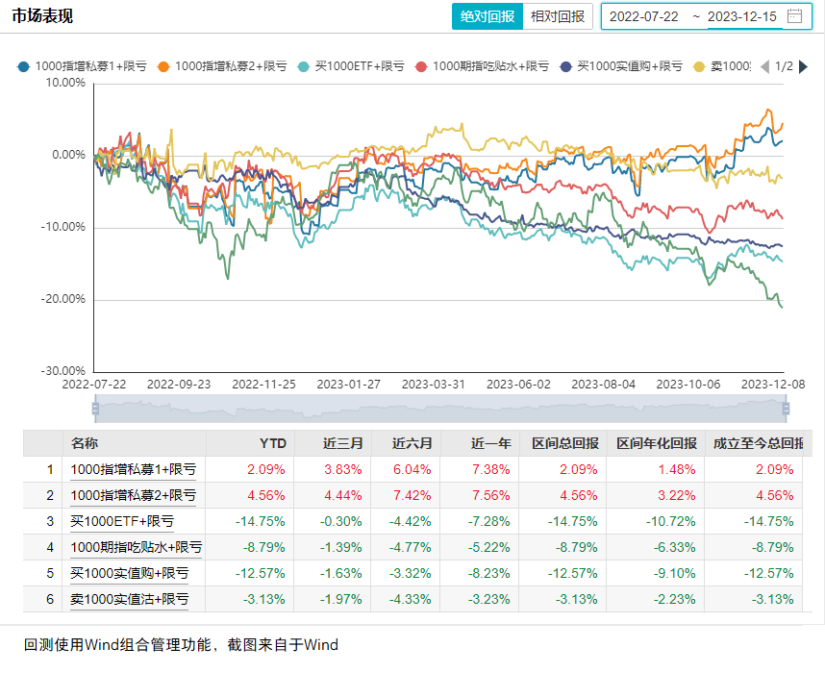The width and height of the screenshot is (825, 673).
Task: Toggle 买1000ETF+限亏 legend series
Action: [304, 66]
